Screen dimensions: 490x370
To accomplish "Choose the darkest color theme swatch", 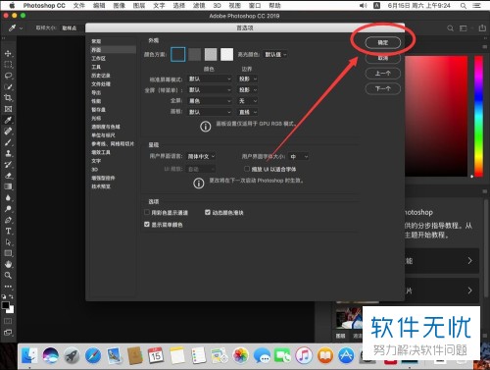I will coord(178,54).
